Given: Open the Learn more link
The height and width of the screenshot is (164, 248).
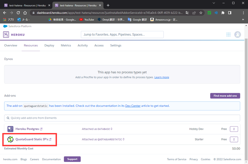Looking at the screenshot, I should [162, 77].
